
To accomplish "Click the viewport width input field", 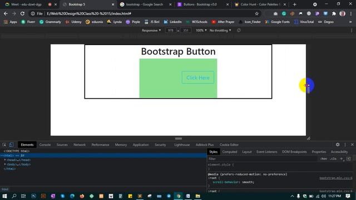I will (171, 31).
